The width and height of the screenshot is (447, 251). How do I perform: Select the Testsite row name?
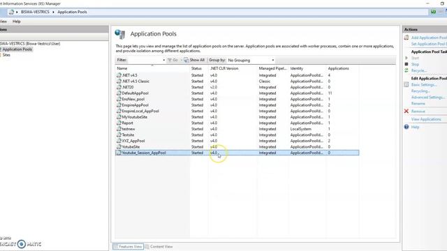click(x=128, y=135)
